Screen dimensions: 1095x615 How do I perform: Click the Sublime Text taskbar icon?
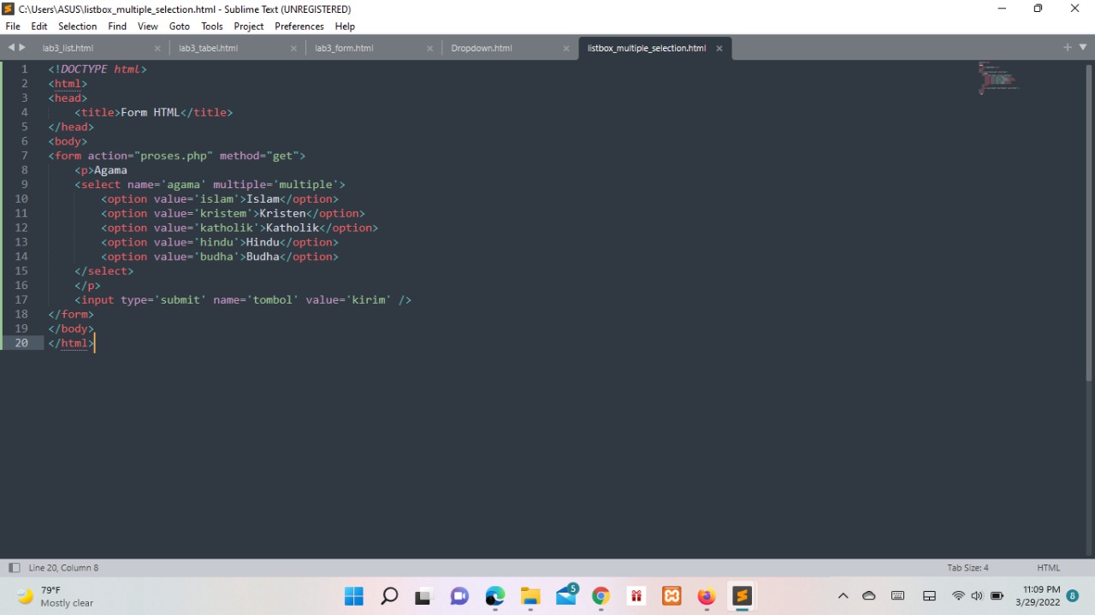tap(742, 596)
